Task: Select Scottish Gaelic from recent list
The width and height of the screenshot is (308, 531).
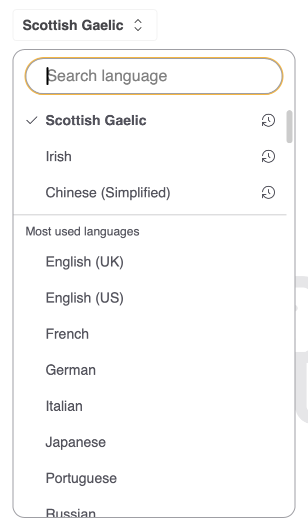Action: tap(96, 121)
